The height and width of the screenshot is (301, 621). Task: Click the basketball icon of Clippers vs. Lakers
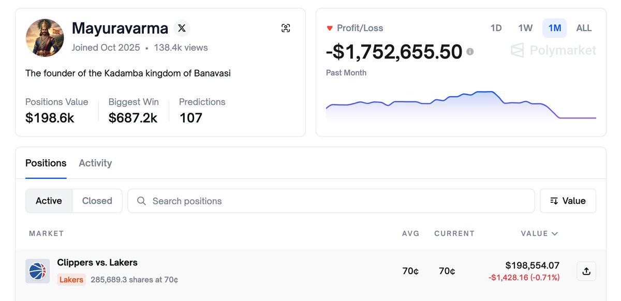click(x=37, y=271)
